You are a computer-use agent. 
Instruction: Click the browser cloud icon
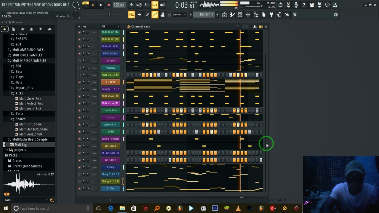click(x=49, y=29)
